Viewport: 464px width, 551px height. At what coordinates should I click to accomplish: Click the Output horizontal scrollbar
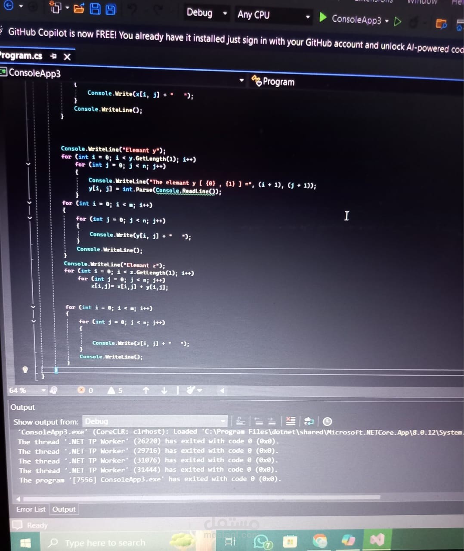pyautogui.click(x=201, y=498)
